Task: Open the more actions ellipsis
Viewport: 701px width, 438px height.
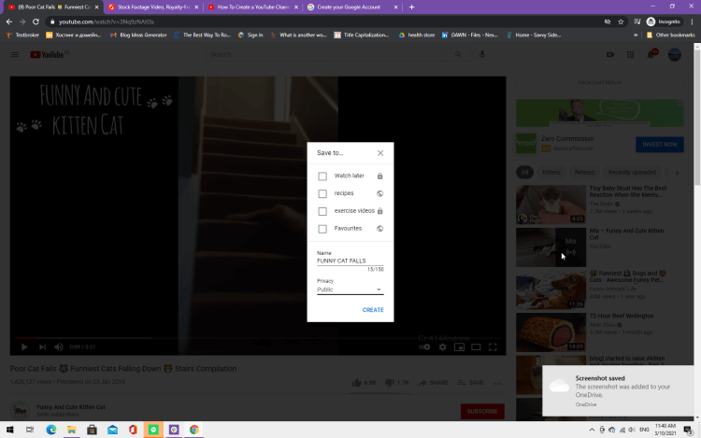Action: [497, 383]
